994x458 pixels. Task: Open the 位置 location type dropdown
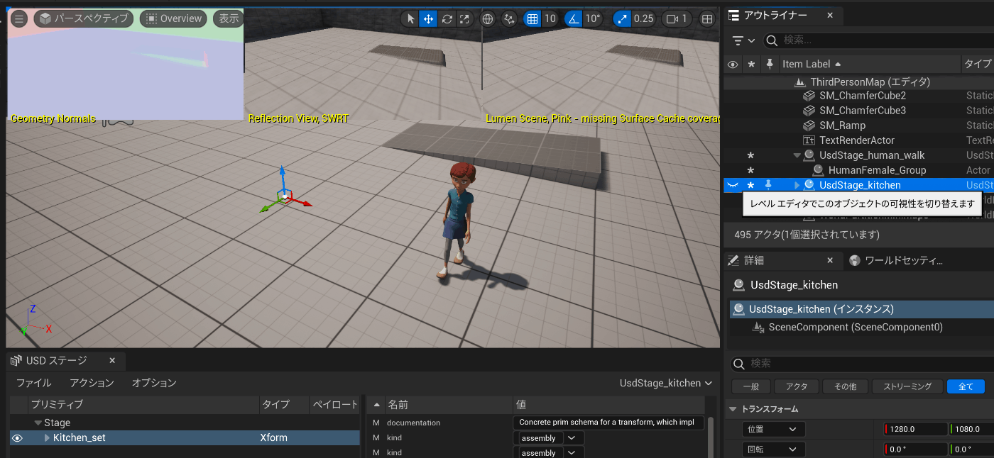774,429
